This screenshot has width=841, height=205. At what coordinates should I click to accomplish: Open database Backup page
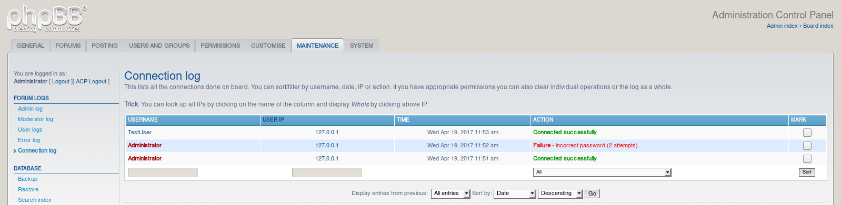tap(28, 179)
